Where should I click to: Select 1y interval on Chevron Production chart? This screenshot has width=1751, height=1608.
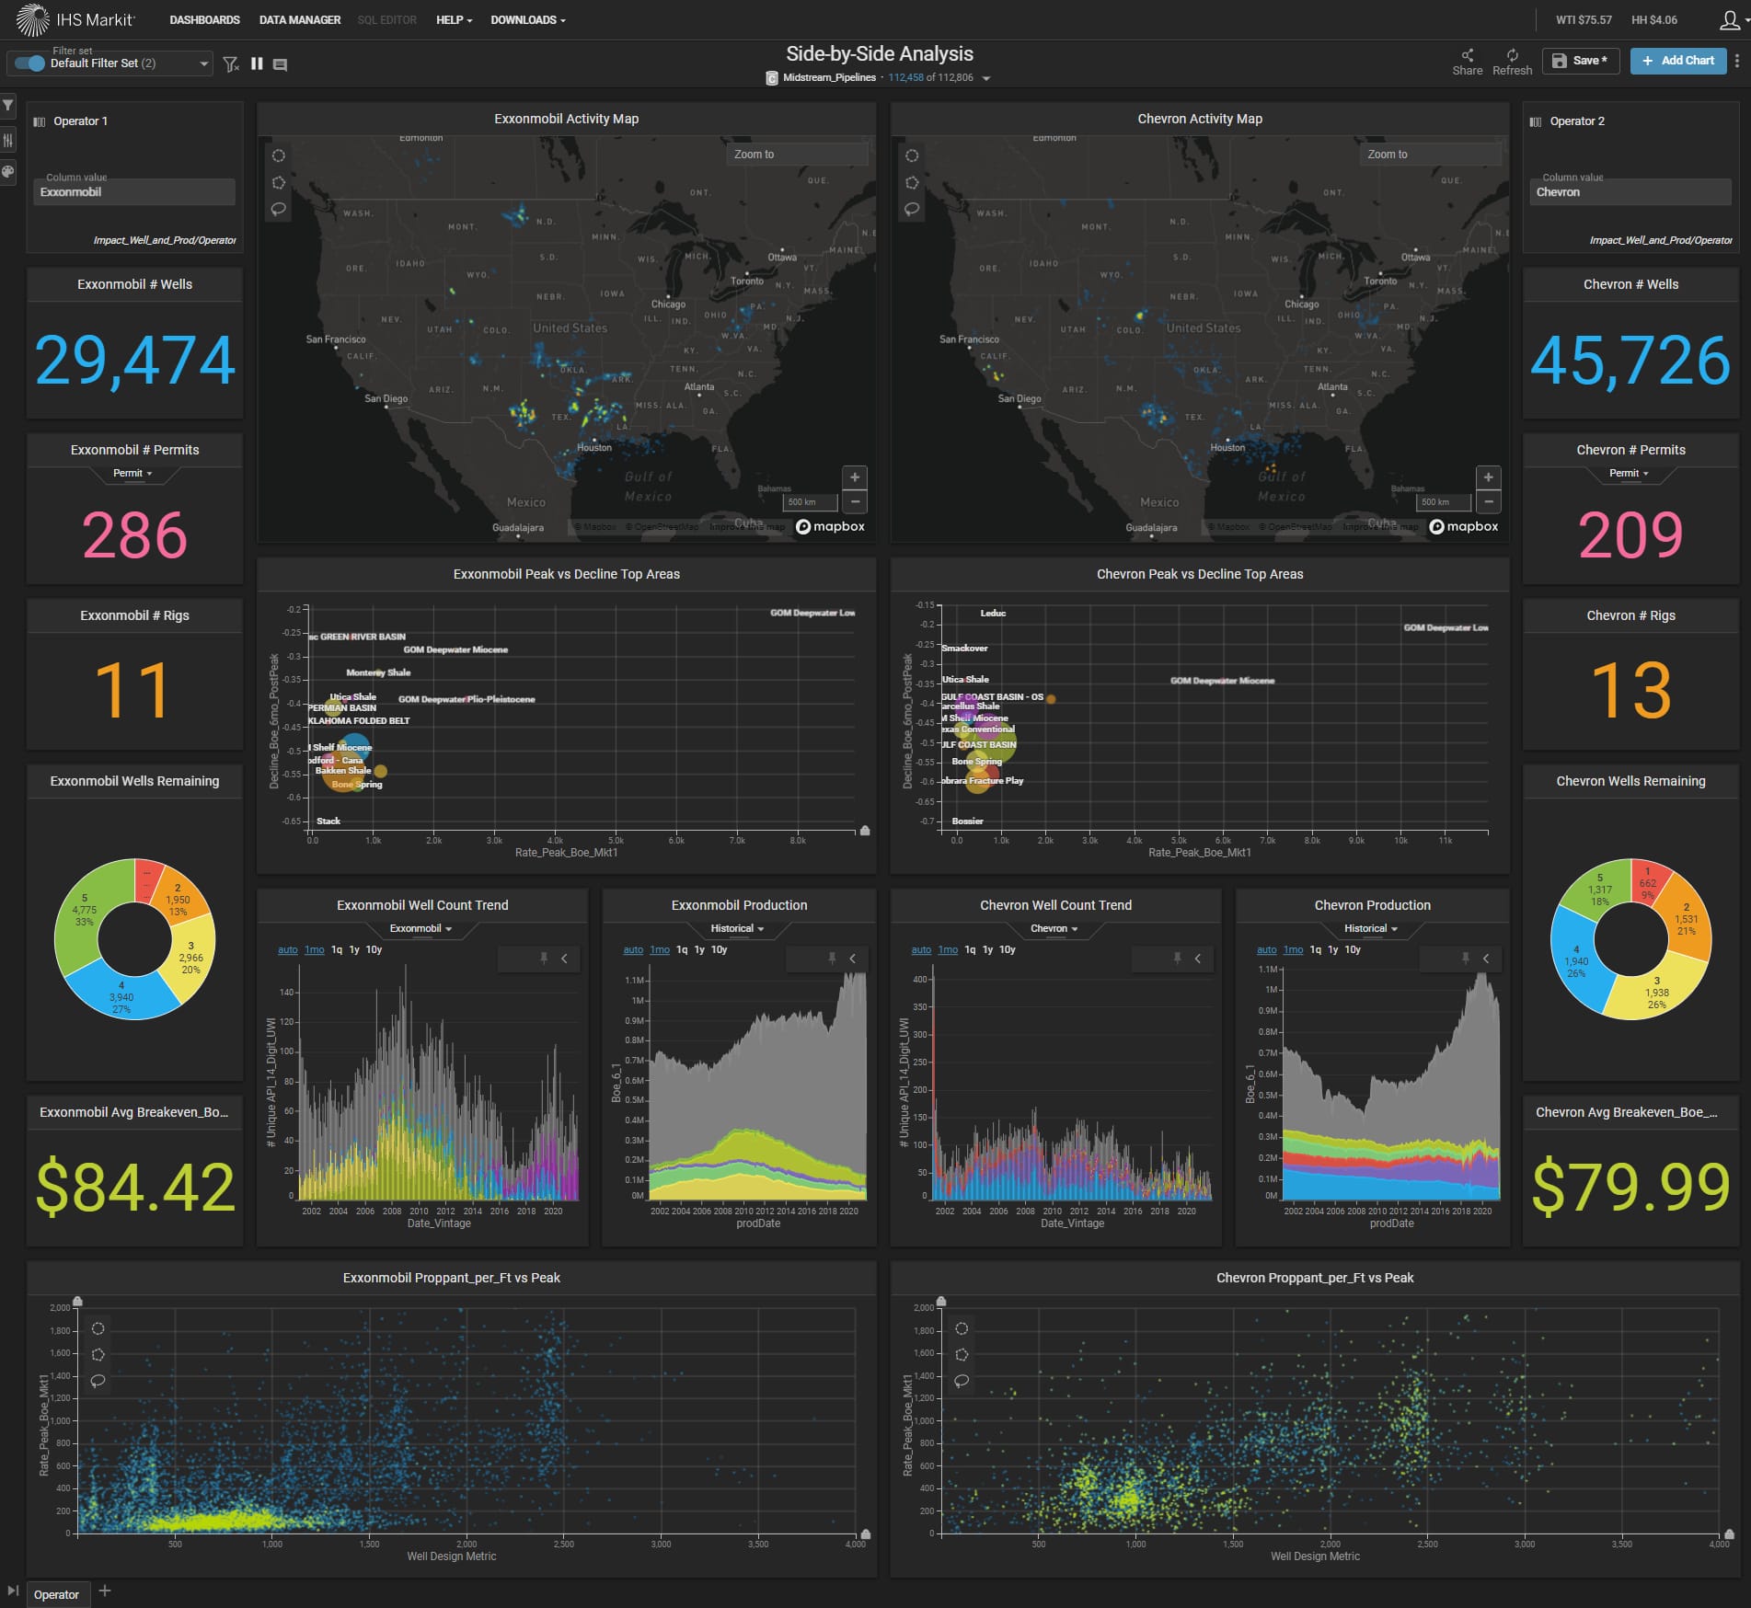pyautogui.click(x=1333, y=949)
